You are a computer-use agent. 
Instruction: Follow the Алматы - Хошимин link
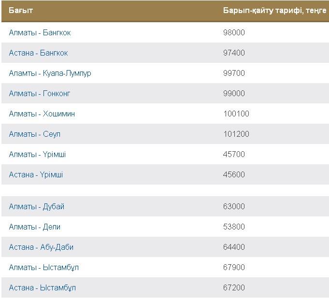pos(42,114)
